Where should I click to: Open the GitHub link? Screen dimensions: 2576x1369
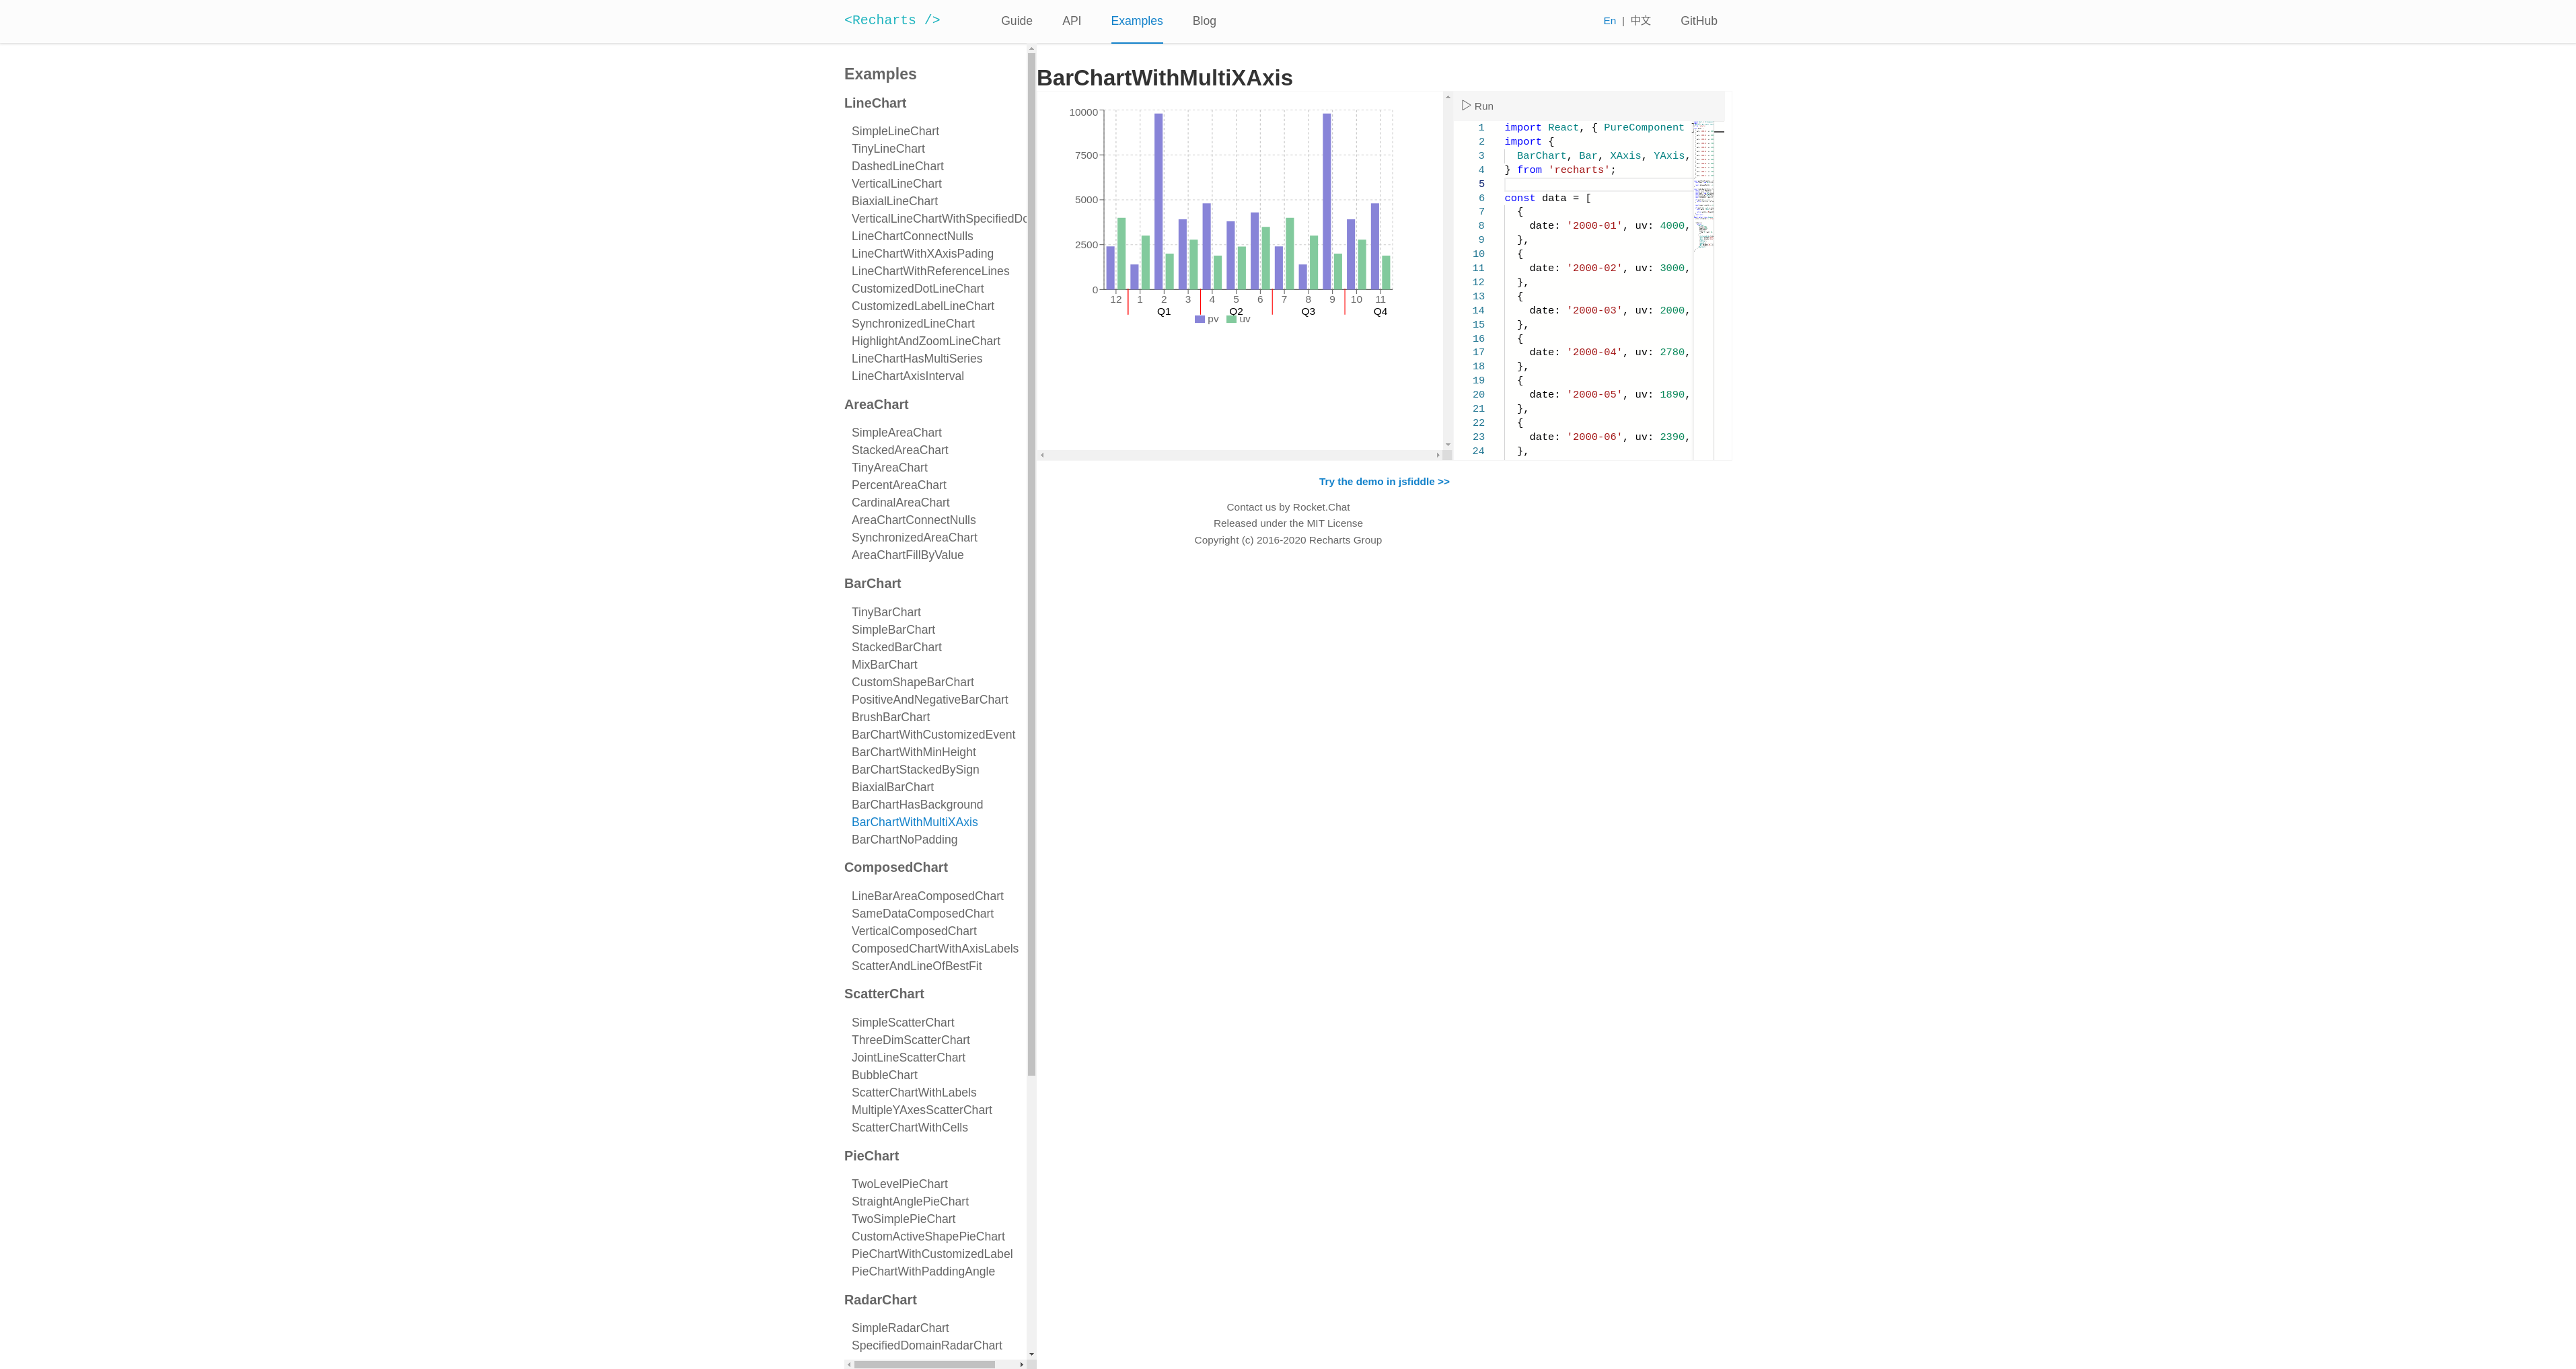click(1698, 20)
